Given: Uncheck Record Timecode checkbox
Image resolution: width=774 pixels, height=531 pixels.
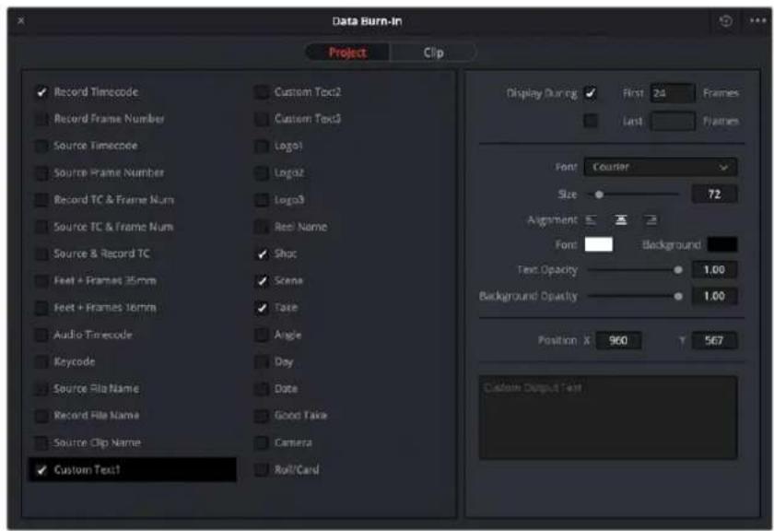Looking at the screenshot, I should tap(41, 92).
